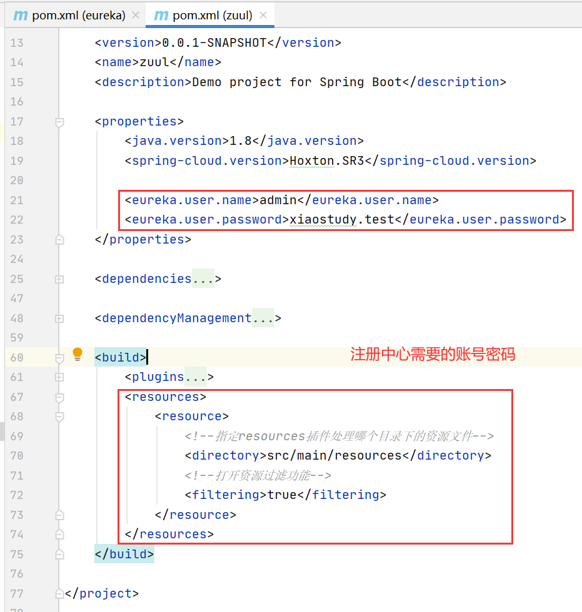The image size is (582, 612).
Task: Click the Hoxton.SR3 spring-cloud version value
Action: (x=327, y=160)
